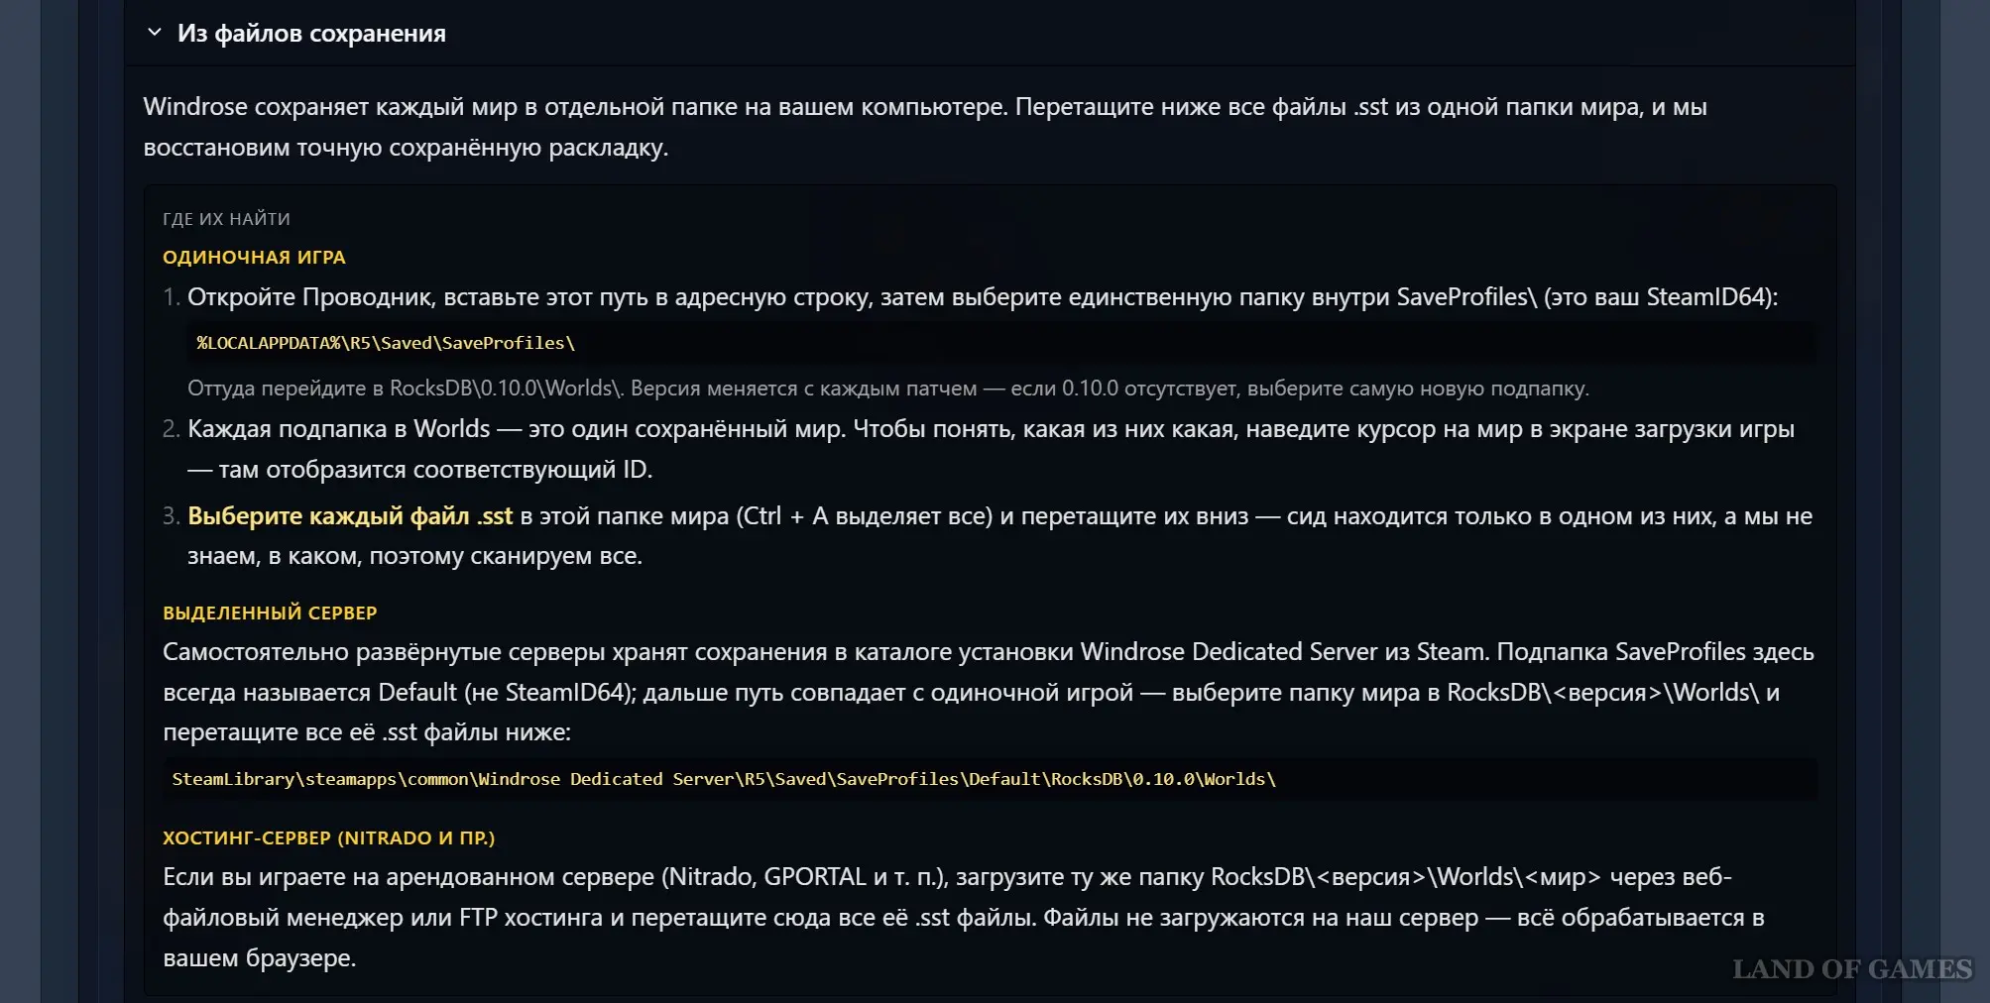
Task: Click the line "знаем, в каком, поэтому сканируем все"
Action: (414, 556)
